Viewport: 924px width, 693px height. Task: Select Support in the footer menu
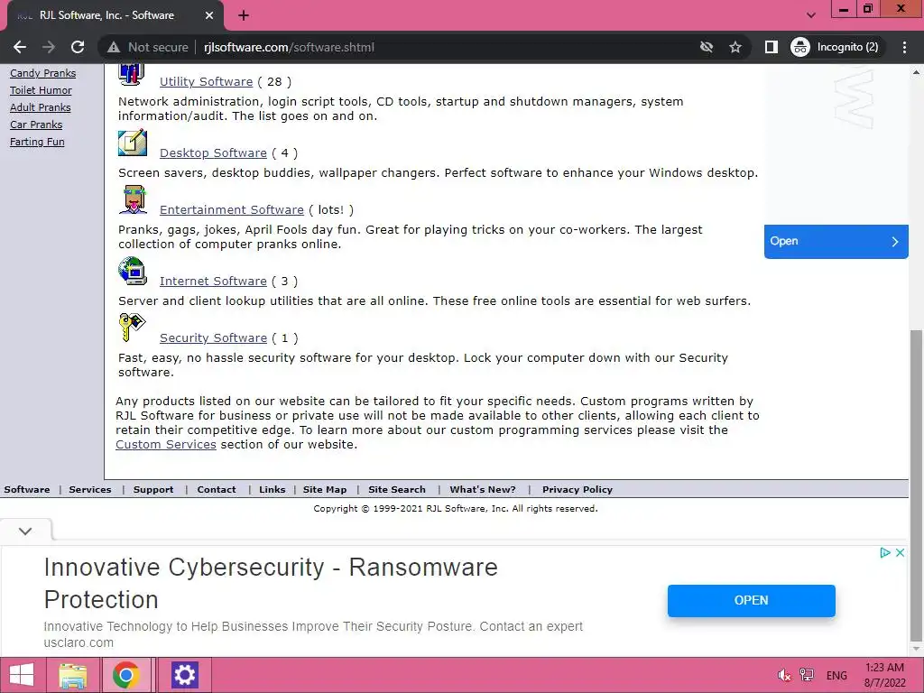click(153, 490)
